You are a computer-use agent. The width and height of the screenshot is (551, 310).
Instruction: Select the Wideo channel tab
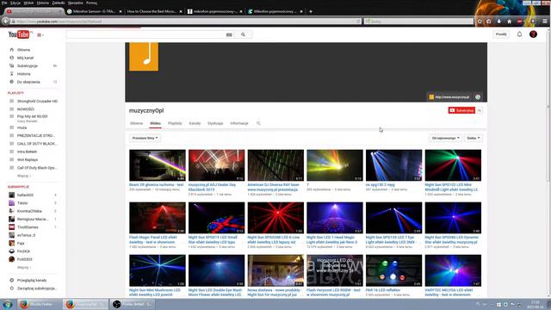[155, 123]
